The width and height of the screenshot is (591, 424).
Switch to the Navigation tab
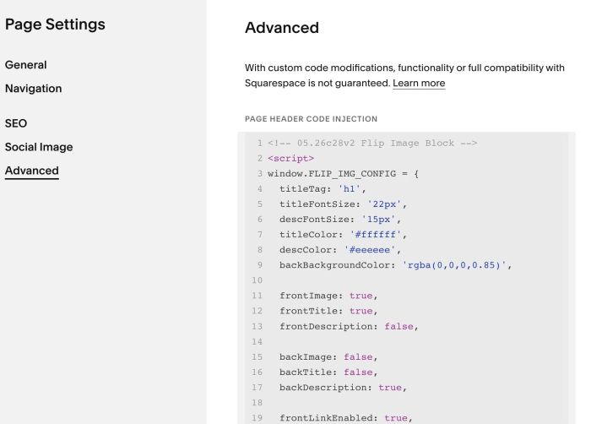[x=33, y=89]
